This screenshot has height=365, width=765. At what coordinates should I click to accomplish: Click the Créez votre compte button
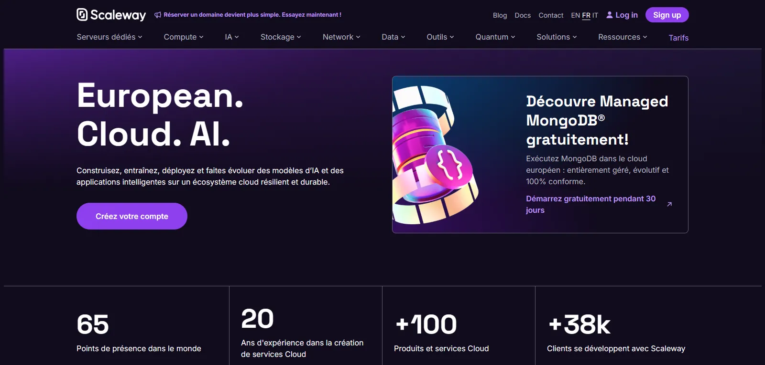click(x=132, y=216)
